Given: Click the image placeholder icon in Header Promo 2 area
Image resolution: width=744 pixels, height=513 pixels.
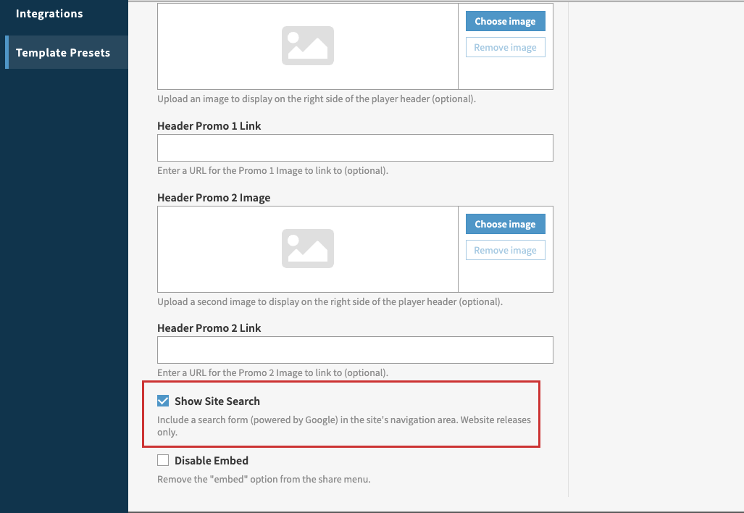Looking at the screenshot, I should (x=307, y=249).
